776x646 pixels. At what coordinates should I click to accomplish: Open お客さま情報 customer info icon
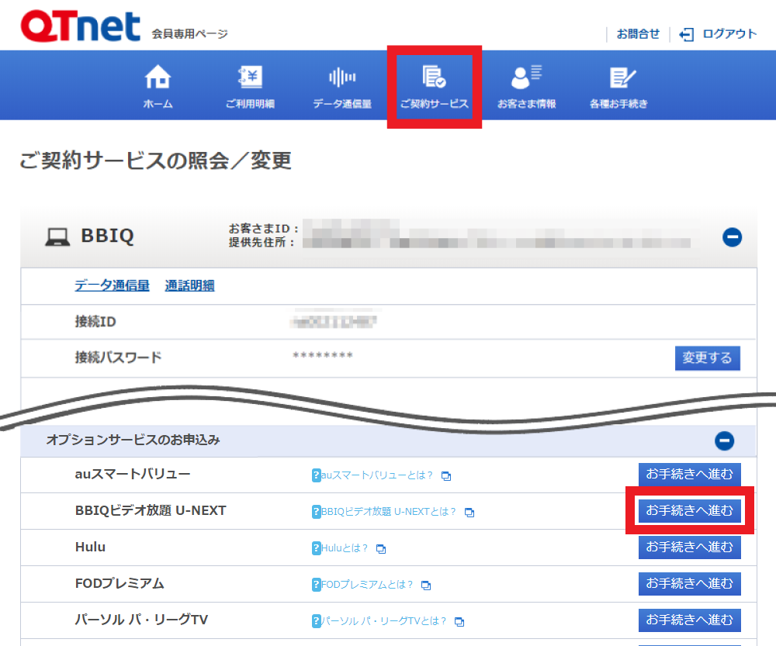526,78
